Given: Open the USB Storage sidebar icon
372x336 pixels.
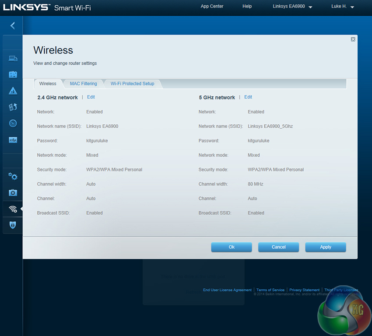Looking at the screenshot, I should pyautogui.click(x=13, y=140).
